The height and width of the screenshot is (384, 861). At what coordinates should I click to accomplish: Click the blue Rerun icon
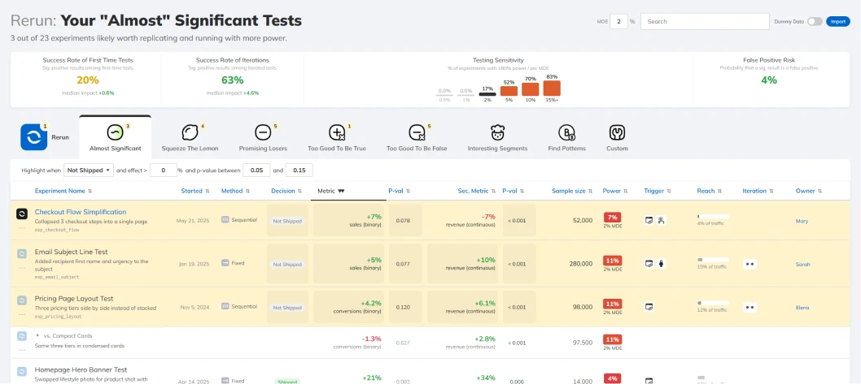(34, 137)
